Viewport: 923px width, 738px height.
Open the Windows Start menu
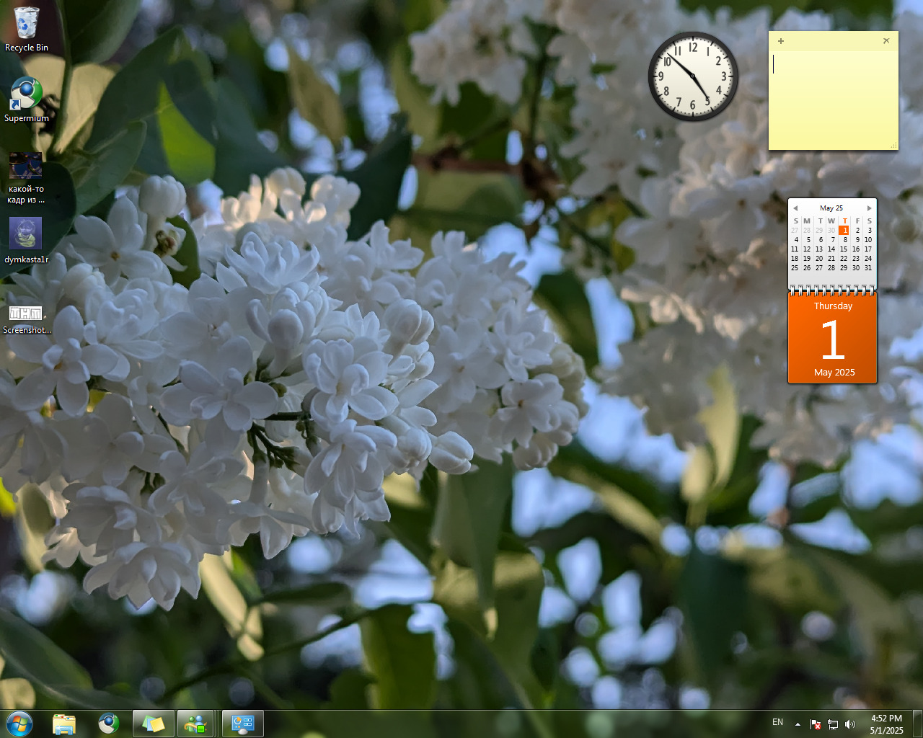coord(19,724)
